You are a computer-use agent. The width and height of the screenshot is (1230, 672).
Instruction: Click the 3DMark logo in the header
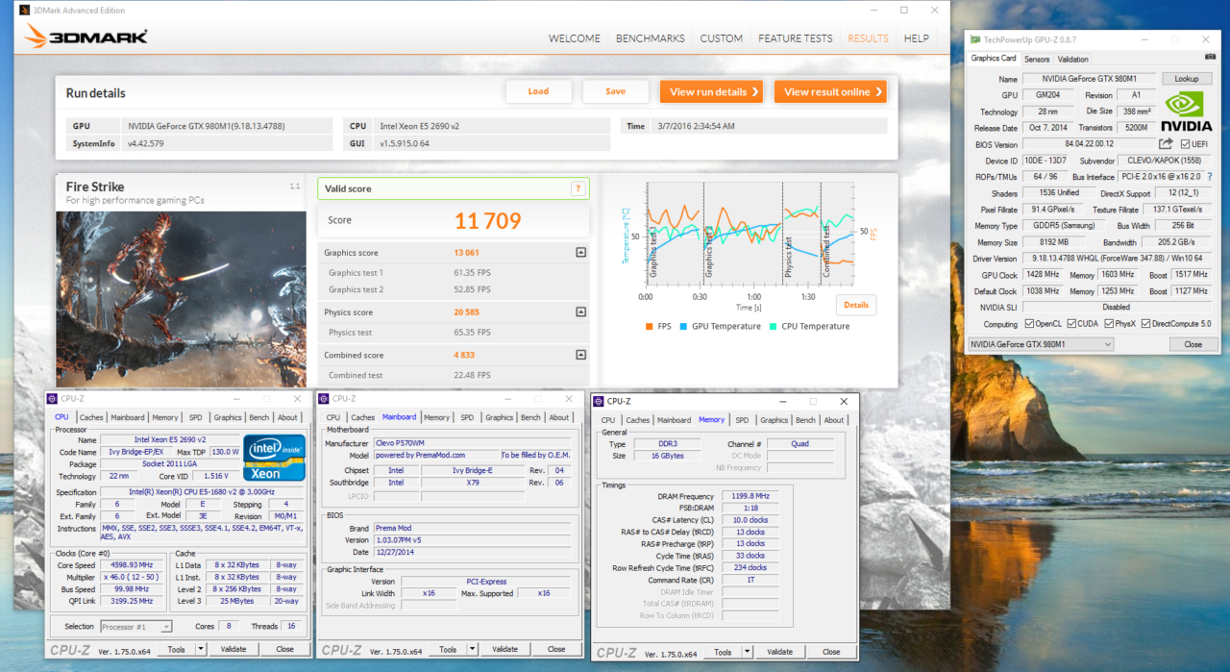click(x=86, y=37)
